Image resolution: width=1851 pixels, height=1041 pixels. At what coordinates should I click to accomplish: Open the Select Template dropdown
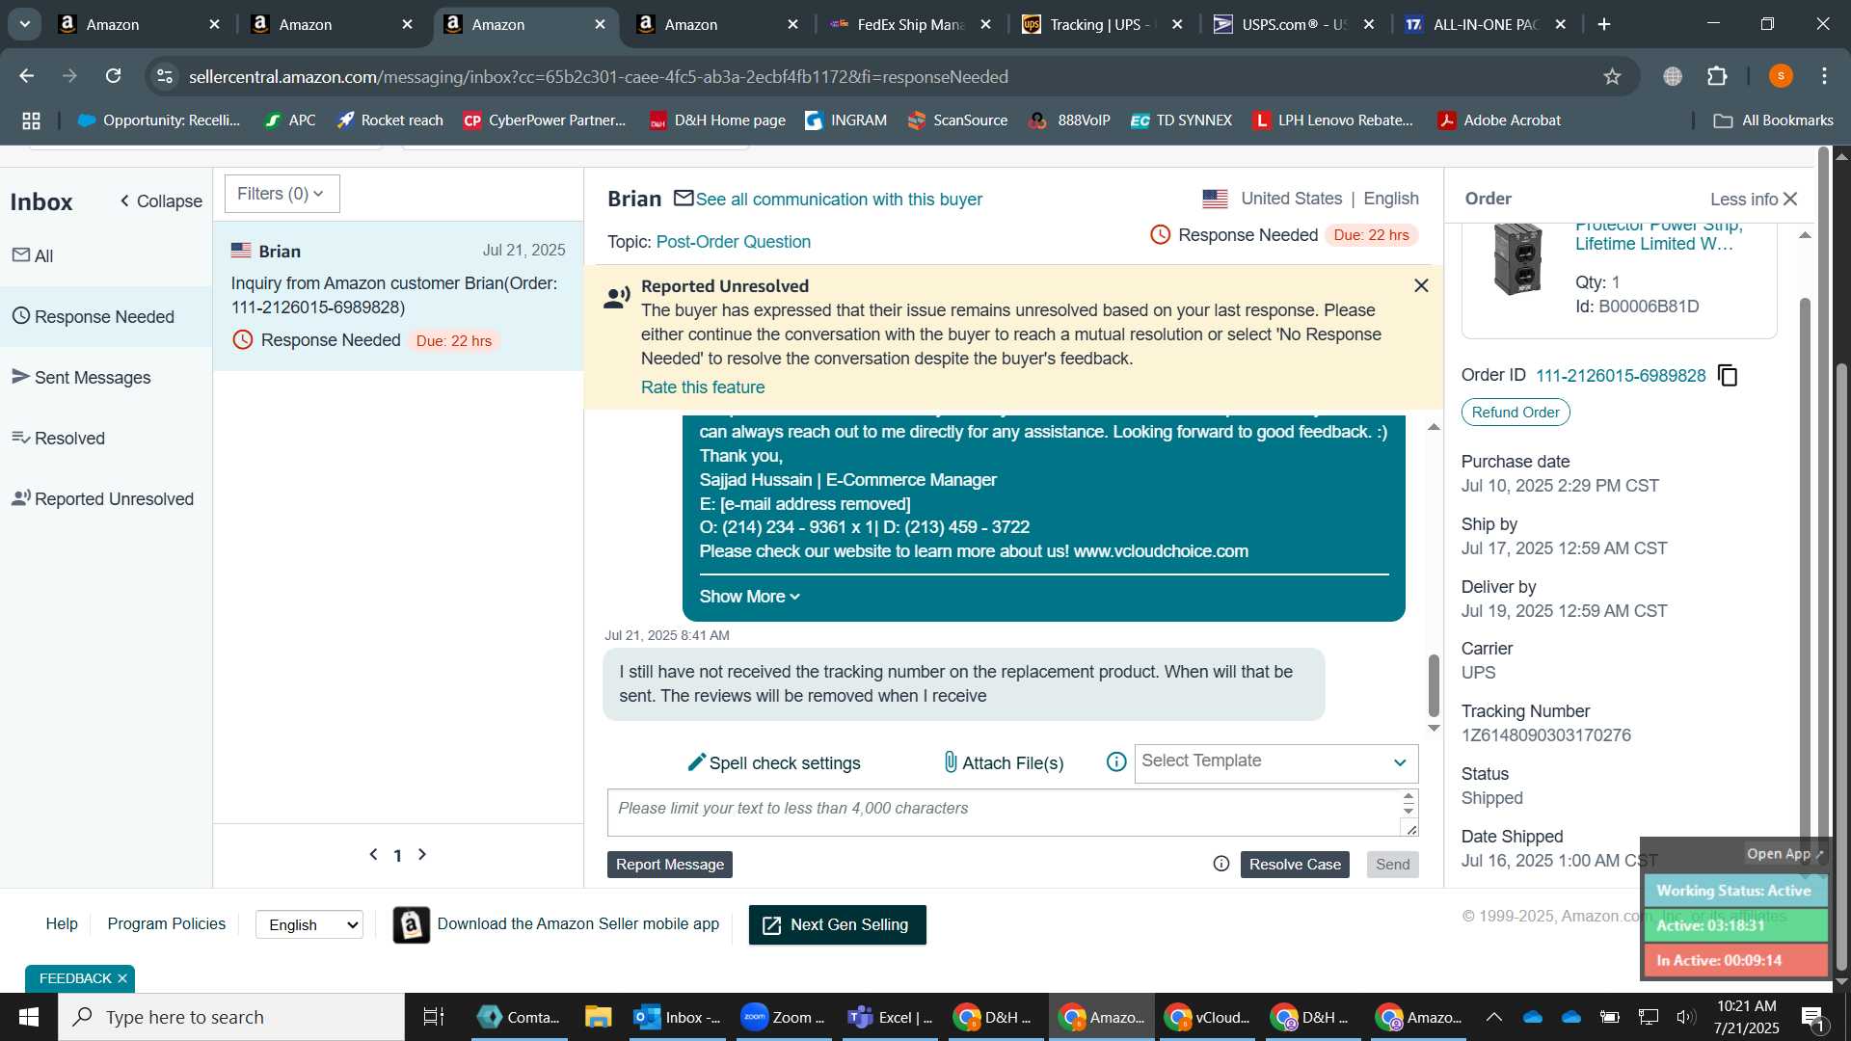coord(1275,761)
